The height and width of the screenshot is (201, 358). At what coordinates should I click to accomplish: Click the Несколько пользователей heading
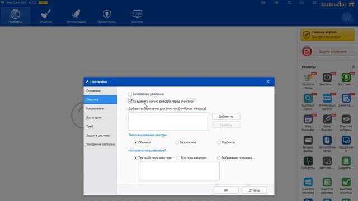coord(147,150)
